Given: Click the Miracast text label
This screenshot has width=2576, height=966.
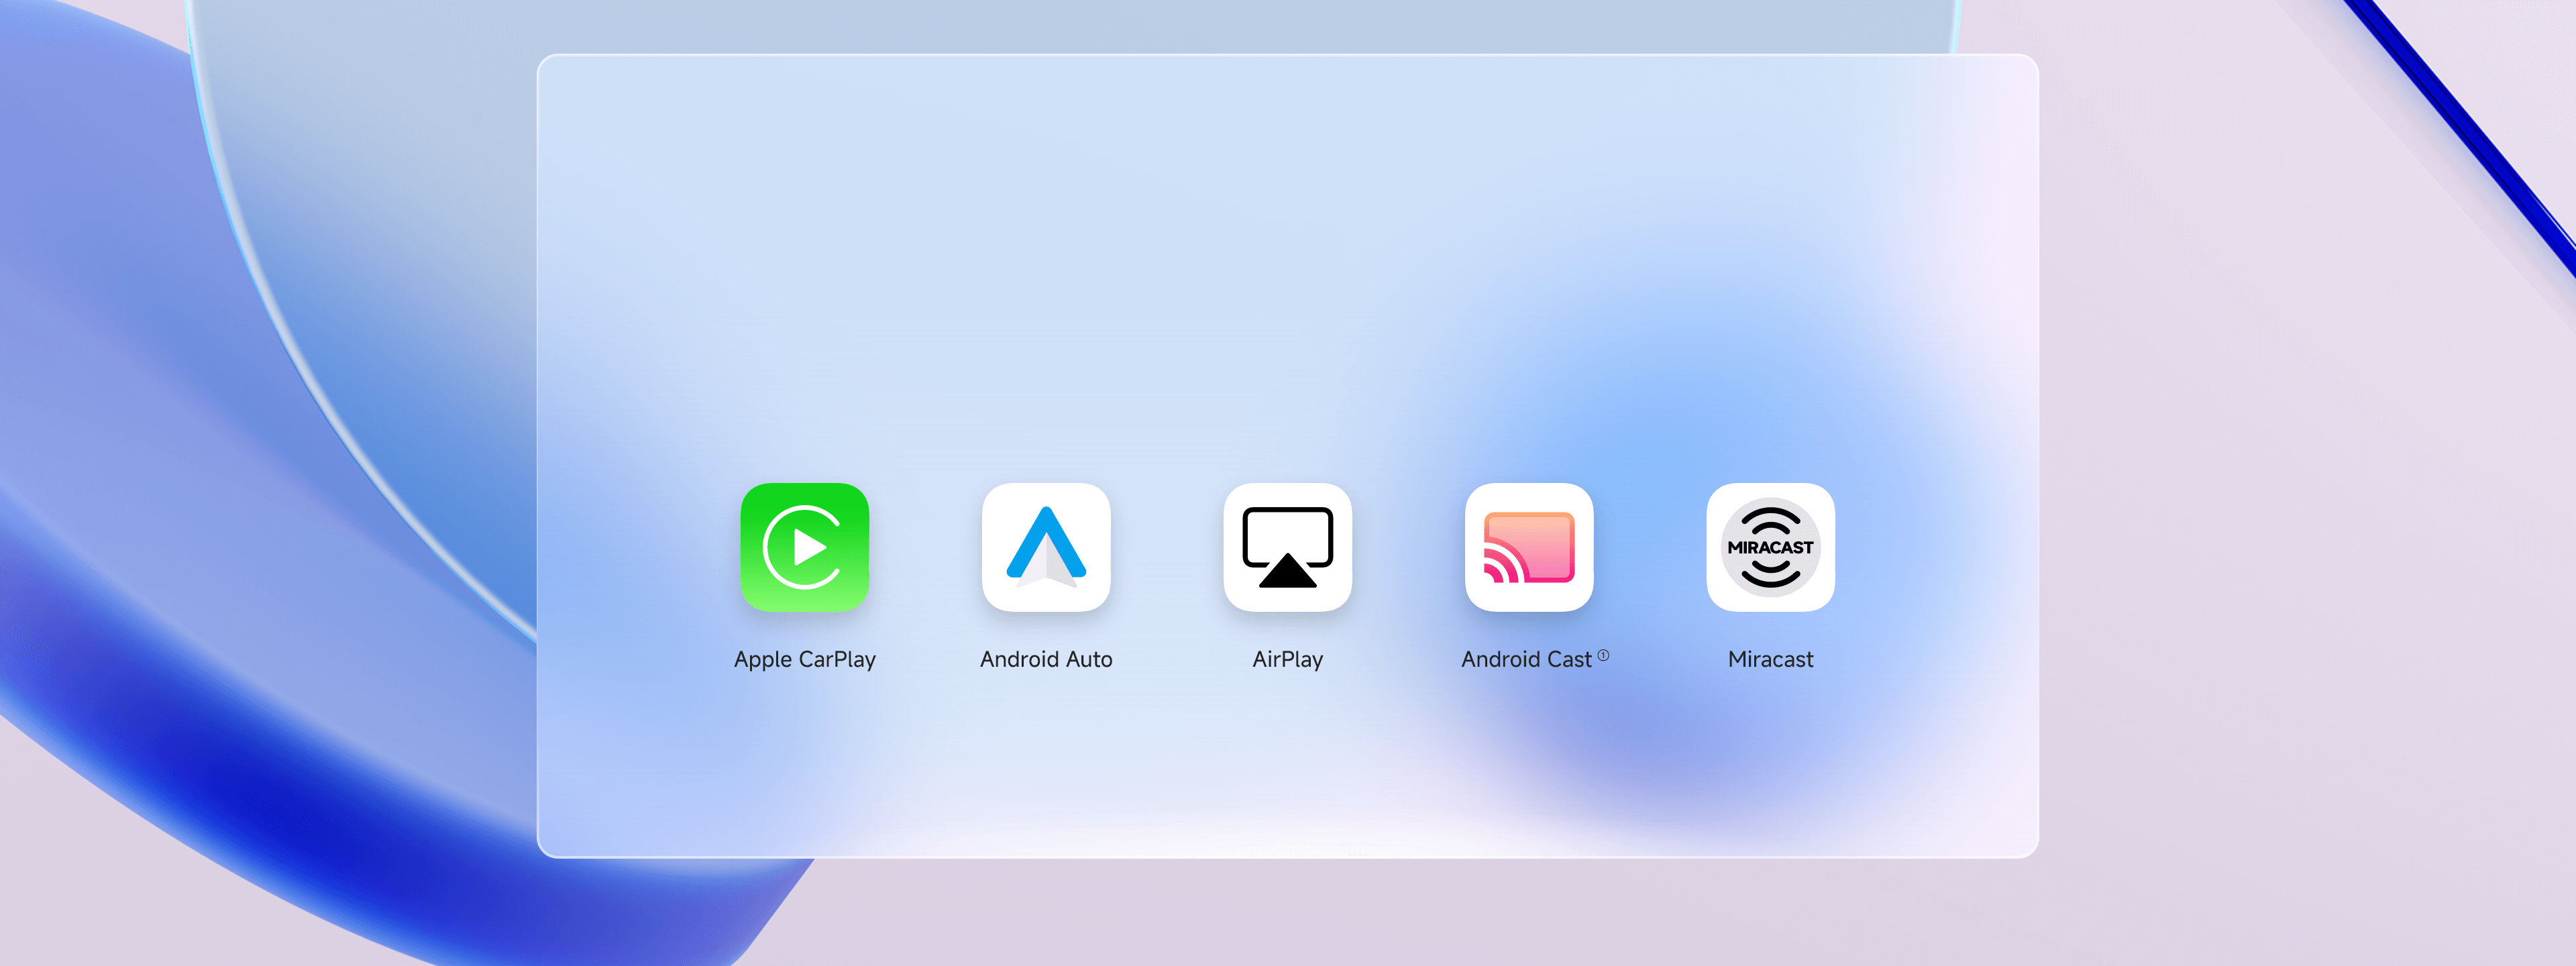Looking at the screenshot, I should click(1770, 660).
